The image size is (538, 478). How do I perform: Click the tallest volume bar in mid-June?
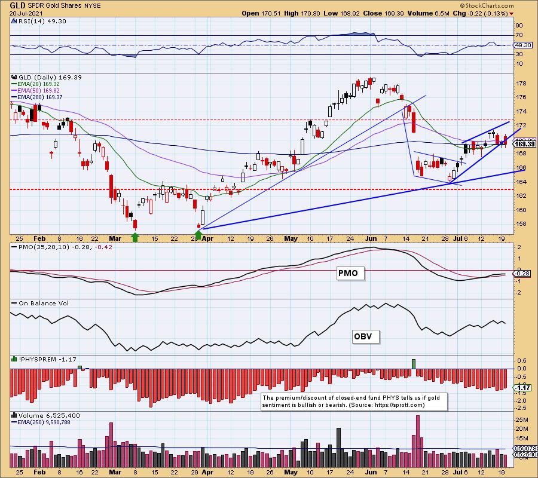418,442
